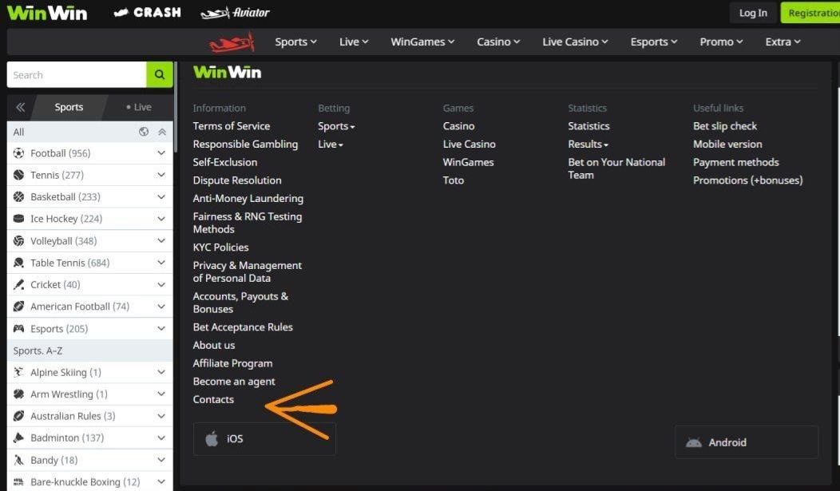Screen dimensions: 840x491
Task: Open the Extra nav menu
Action: pos(783,42)
